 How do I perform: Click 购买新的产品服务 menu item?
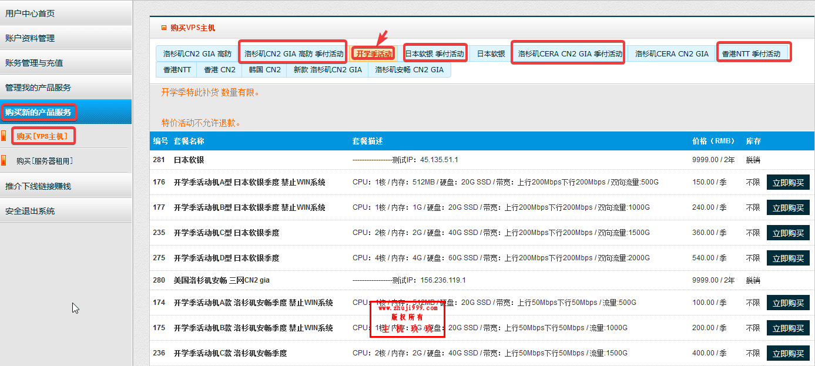pos(66,112)
